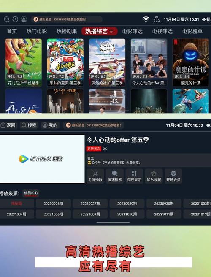
Task: Select episode 20231004期
Action: tap(16, 214)
